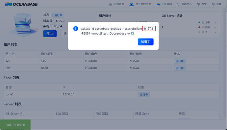This screenshot has height=130, width=227.
Task: Open the help center
Action: 185,4
